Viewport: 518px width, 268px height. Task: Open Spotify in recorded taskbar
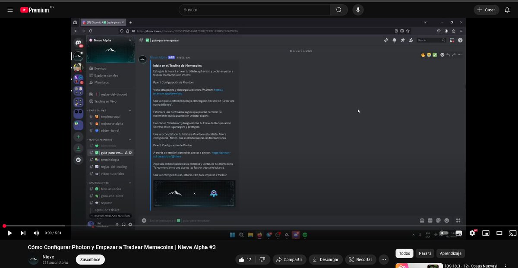click(305, 235)
